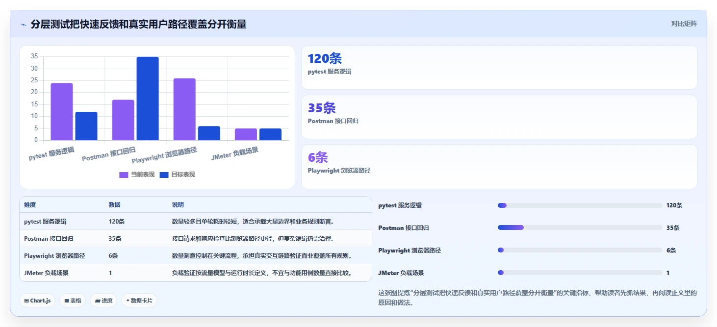Toggle the 当前表现 legend swatch
Image resolution: width=717 pixels, height=327 pixels.
pyautogui.click(x=124, y=175)
